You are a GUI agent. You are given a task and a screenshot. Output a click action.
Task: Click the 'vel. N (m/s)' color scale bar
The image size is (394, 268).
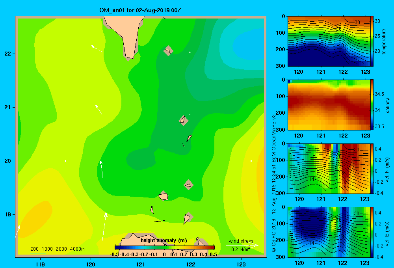tap(372, 168)
